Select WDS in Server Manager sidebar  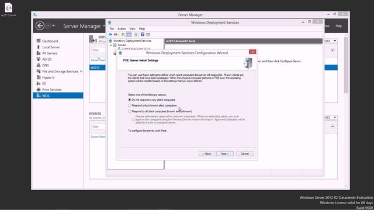[58, 96]
